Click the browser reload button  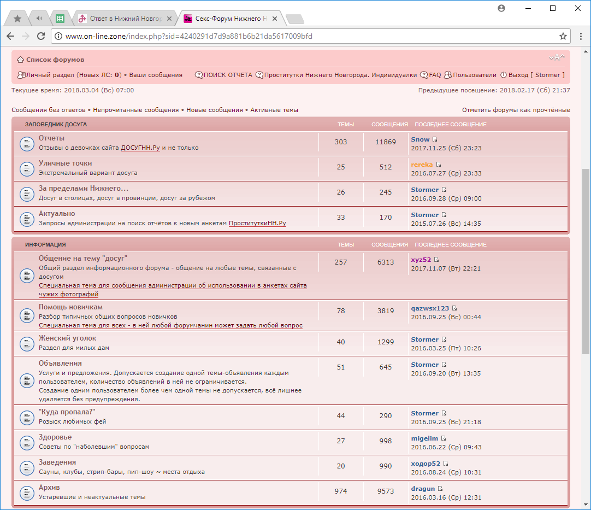pos(41,36)
